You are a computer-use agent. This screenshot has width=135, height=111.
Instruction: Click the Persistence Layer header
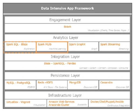67,76
